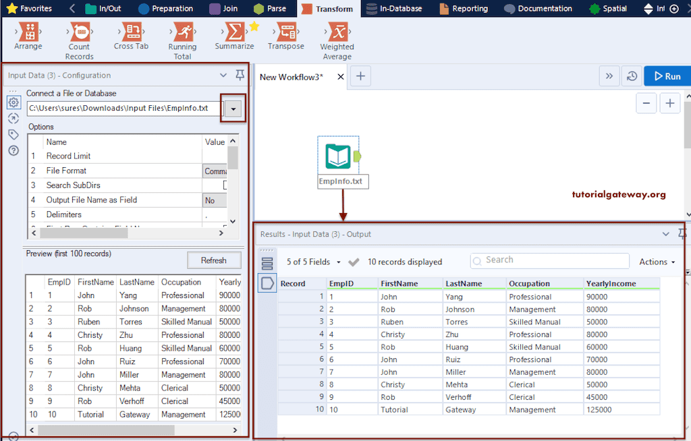Viewport: 691px width, 441px height.
Task: Pin the Results Output panel
Action: 682,234
